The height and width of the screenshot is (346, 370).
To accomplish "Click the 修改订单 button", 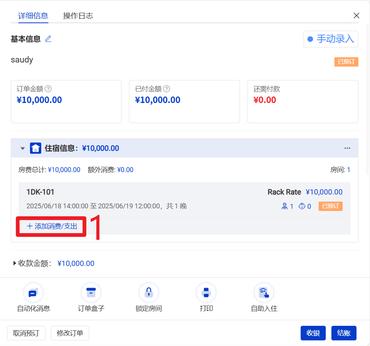I will tap(70, 333).
